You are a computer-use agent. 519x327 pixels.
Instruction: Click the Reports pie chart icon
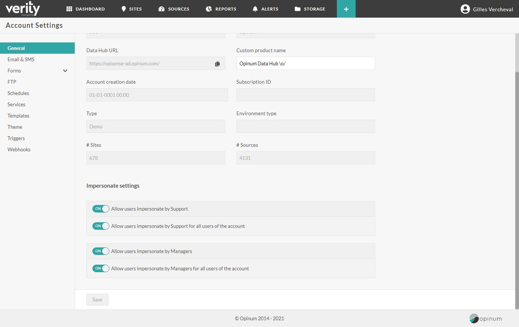coord(209,9)
